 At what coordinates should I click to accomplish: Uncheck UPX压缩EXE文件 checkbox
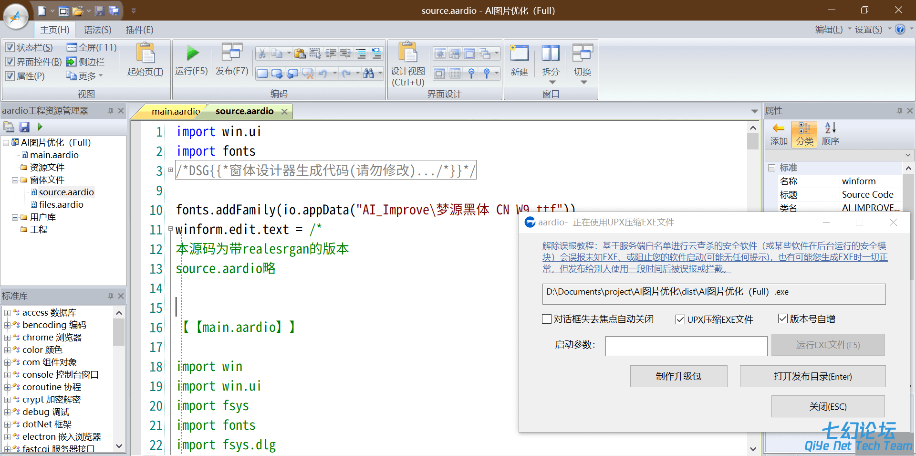[x=680, y=319]
